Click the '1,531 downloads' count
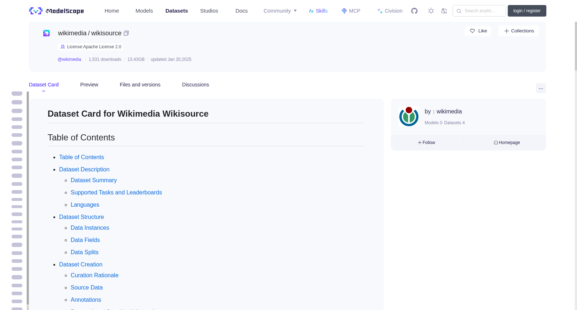577x310 pixels. [105, 59]
